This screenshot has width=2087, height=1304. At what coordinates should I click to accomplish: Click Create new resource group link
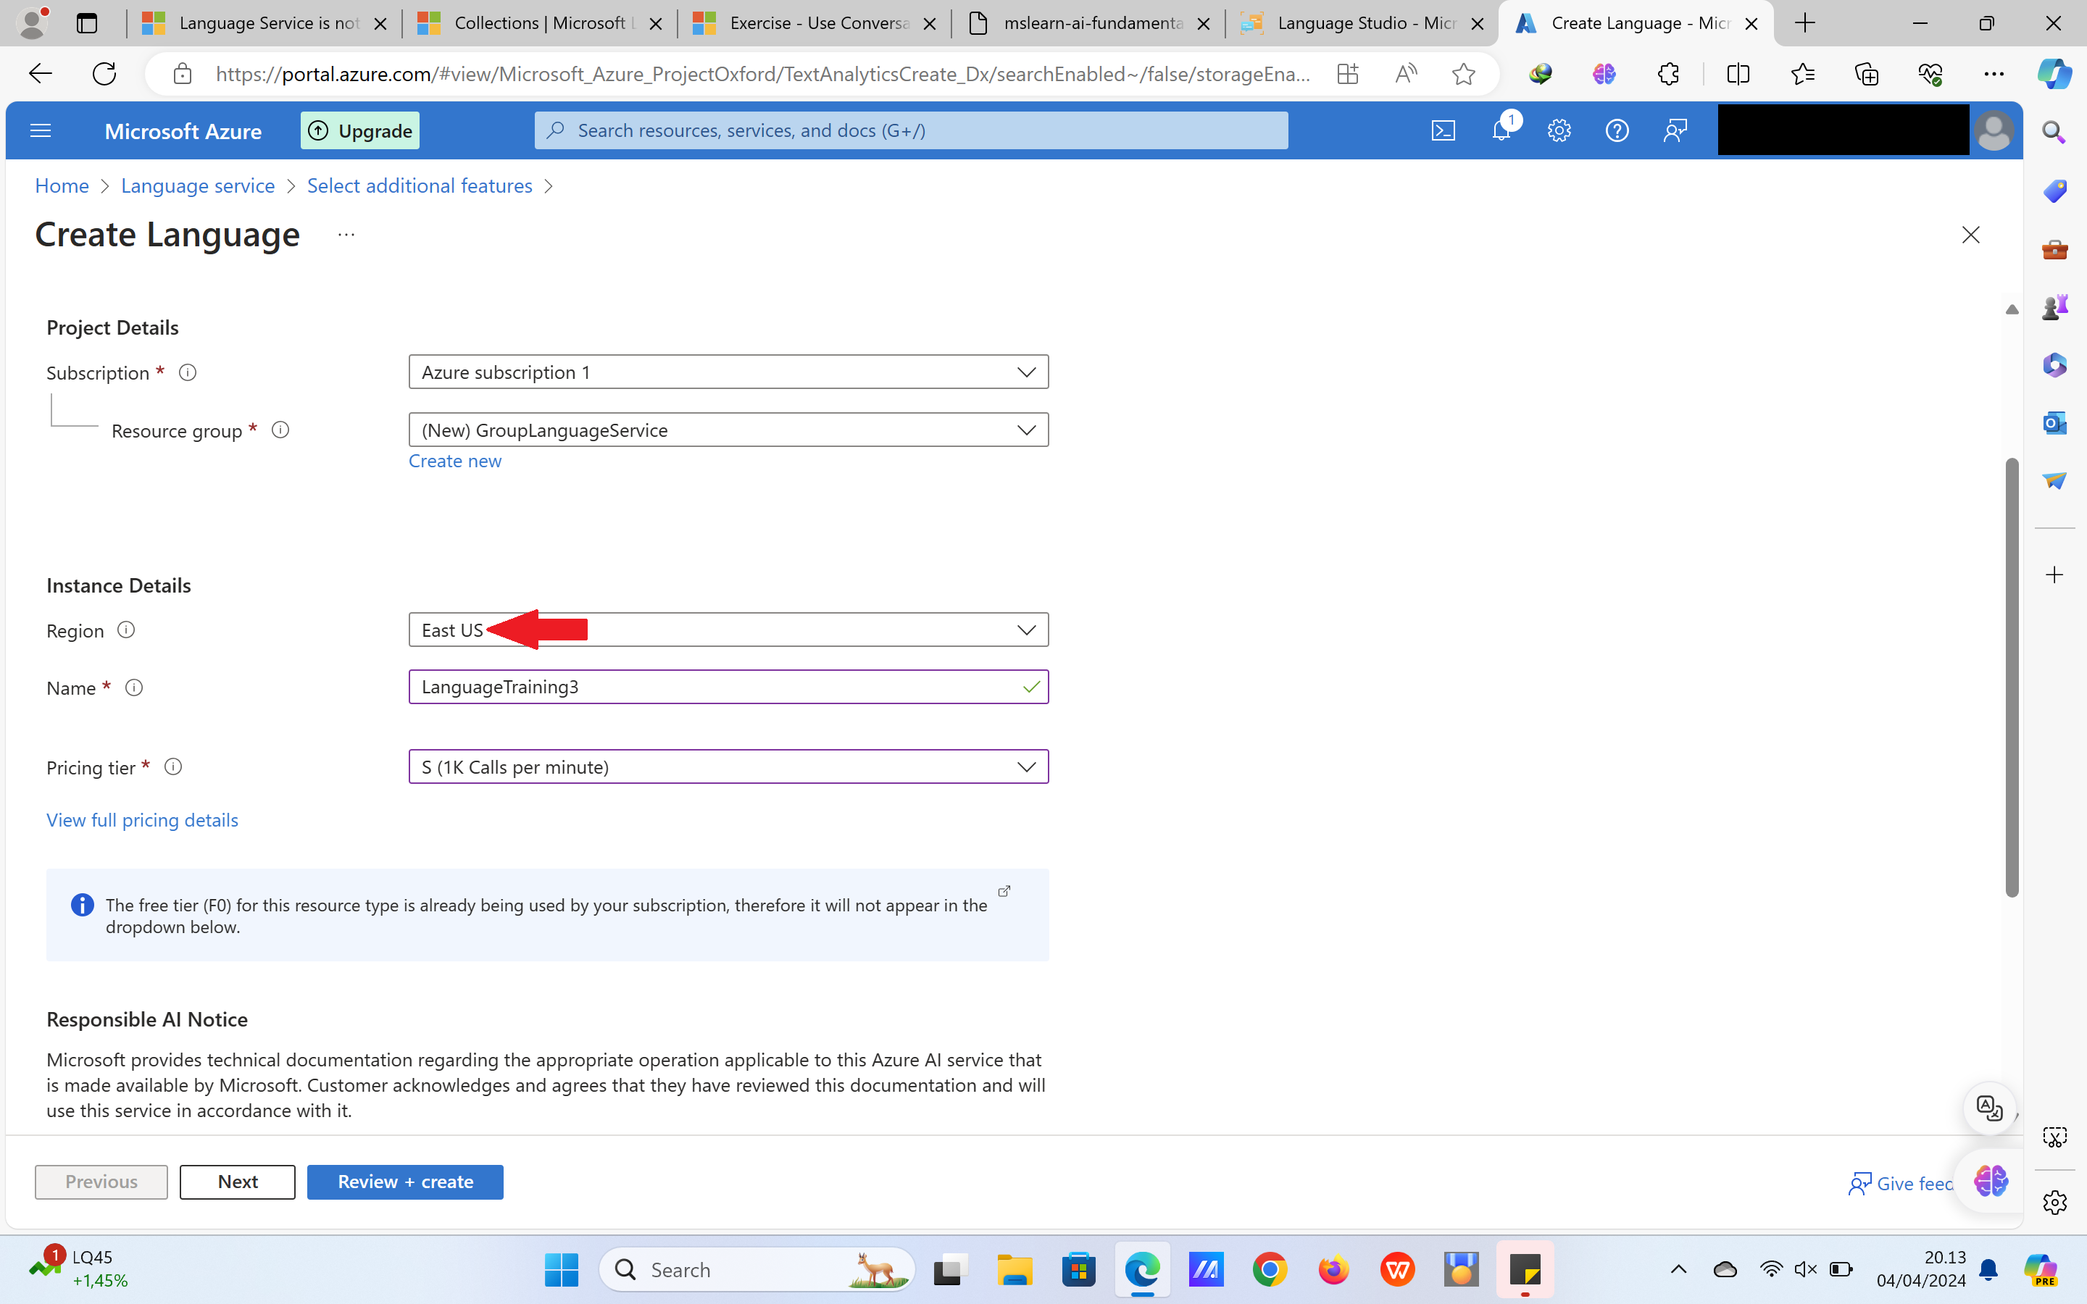(454, 461)
